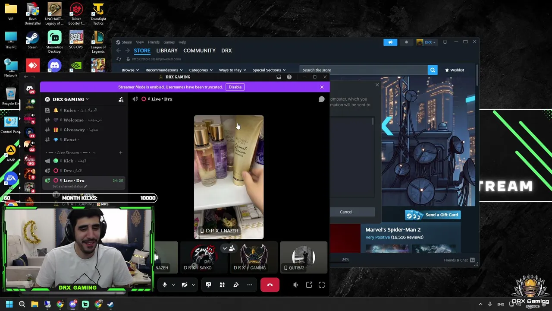Open the DRX profile tab in Steam
This screenshot has width=552, height=311.
(226, 51)
